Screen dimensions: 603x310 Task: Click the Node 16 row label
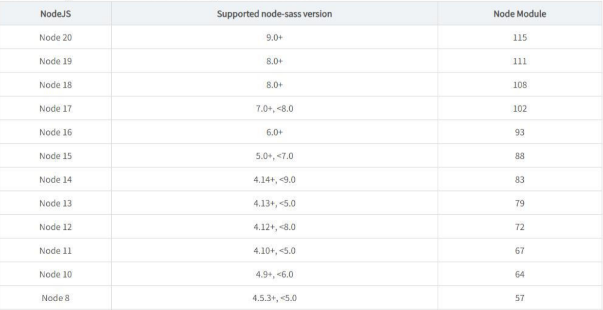[x=55, y=132]
